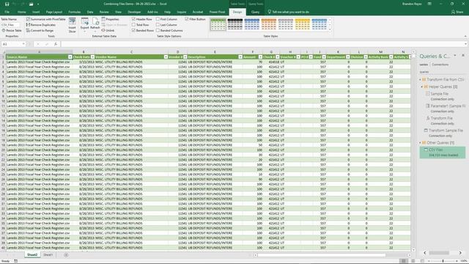
Task: Open Source.Name column filter dropdown
Action: (x=70, y=57)
